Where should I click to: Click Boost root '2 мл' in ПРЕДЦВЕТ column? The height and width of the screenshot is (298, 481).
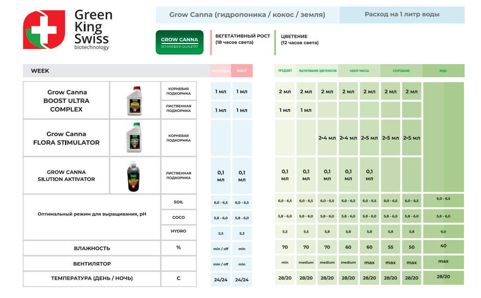[285, 91]
